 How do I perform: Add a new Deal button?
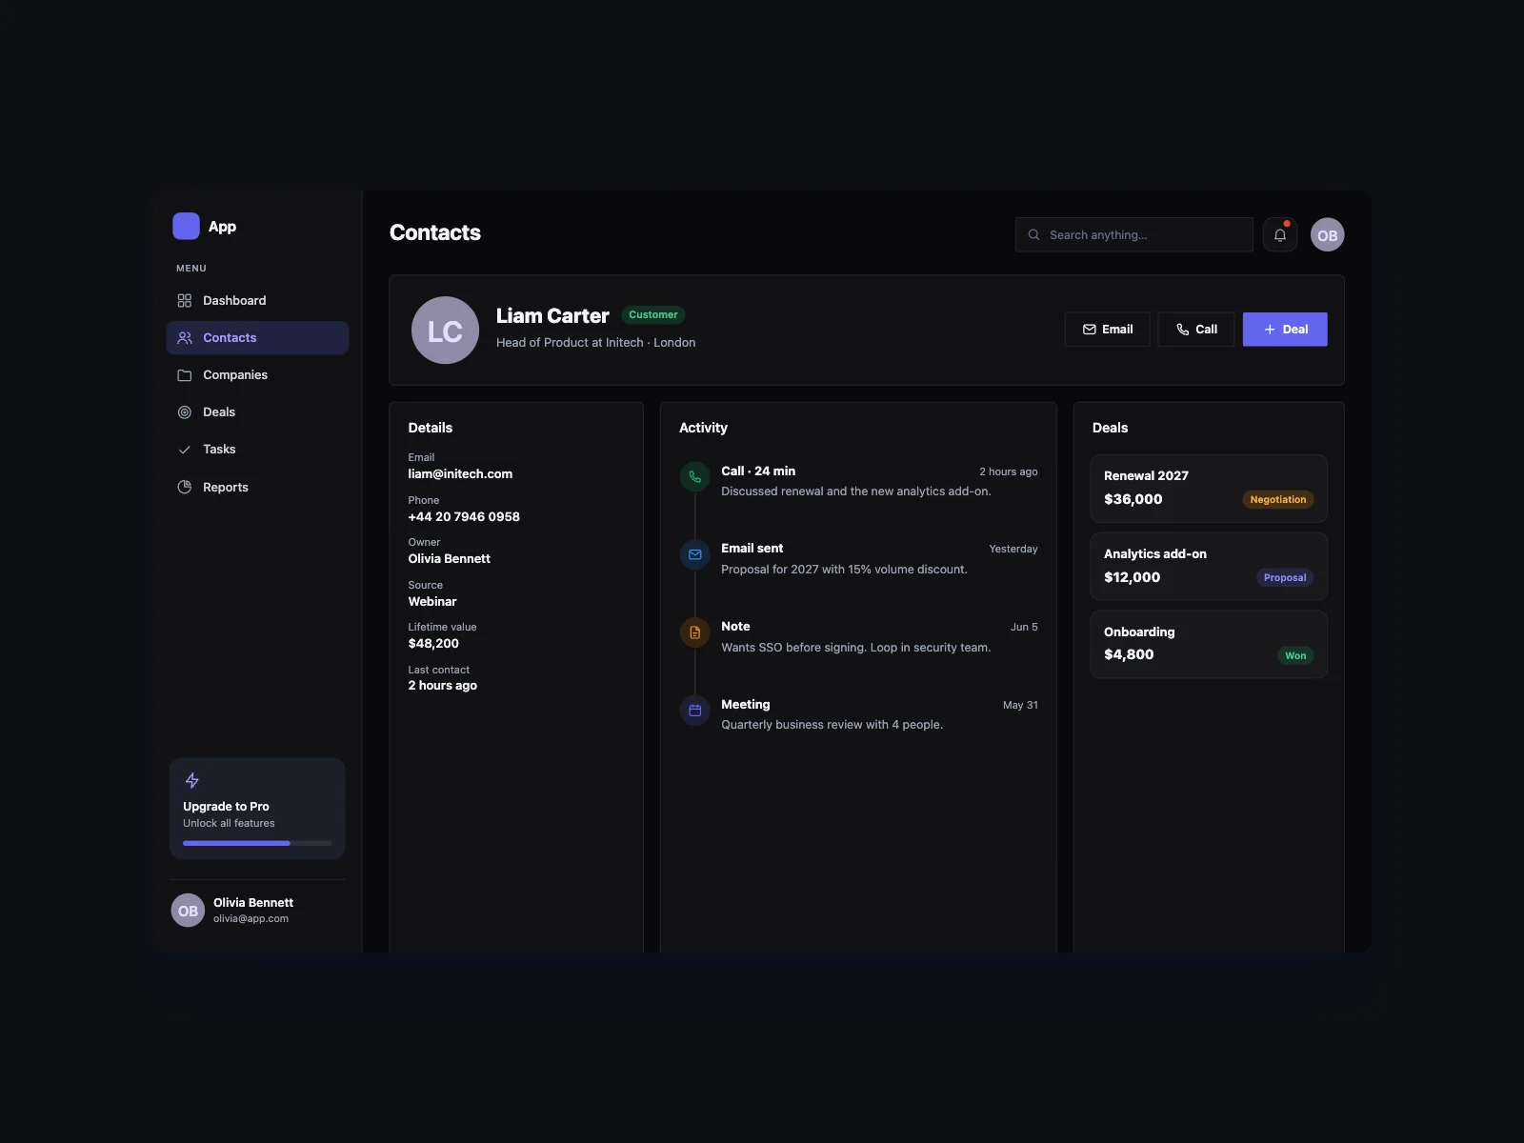coord(1285,330)
